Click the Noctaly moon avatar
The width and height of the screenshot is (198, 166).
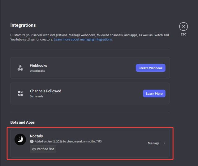20,139
